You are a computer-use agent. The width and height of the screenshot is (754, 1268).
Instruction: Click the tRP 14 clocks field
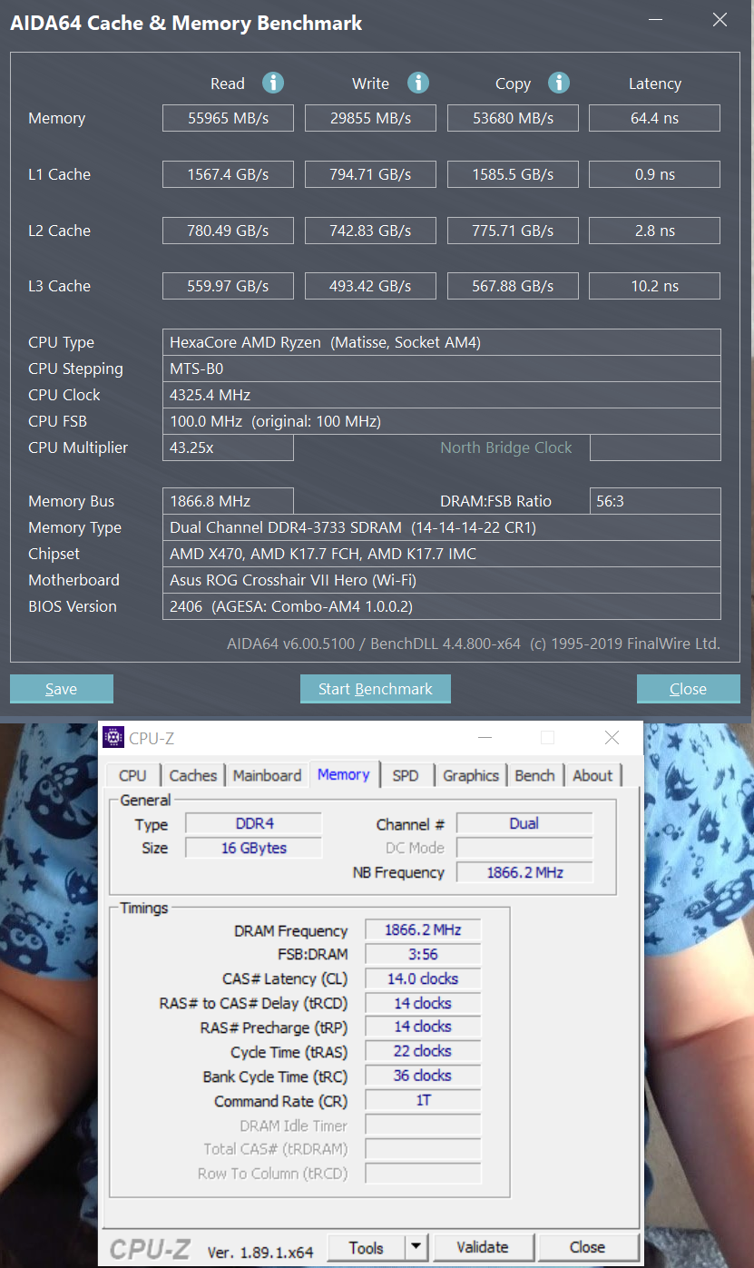point(423,1027)
